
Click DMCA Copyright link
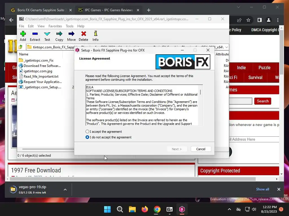click(265, 30)
